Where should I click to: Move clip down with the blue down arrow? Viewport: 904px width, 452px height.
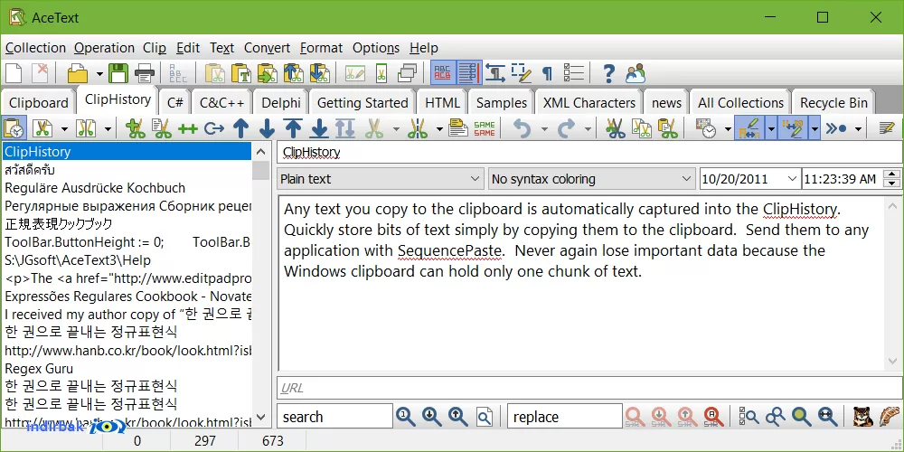267,128
